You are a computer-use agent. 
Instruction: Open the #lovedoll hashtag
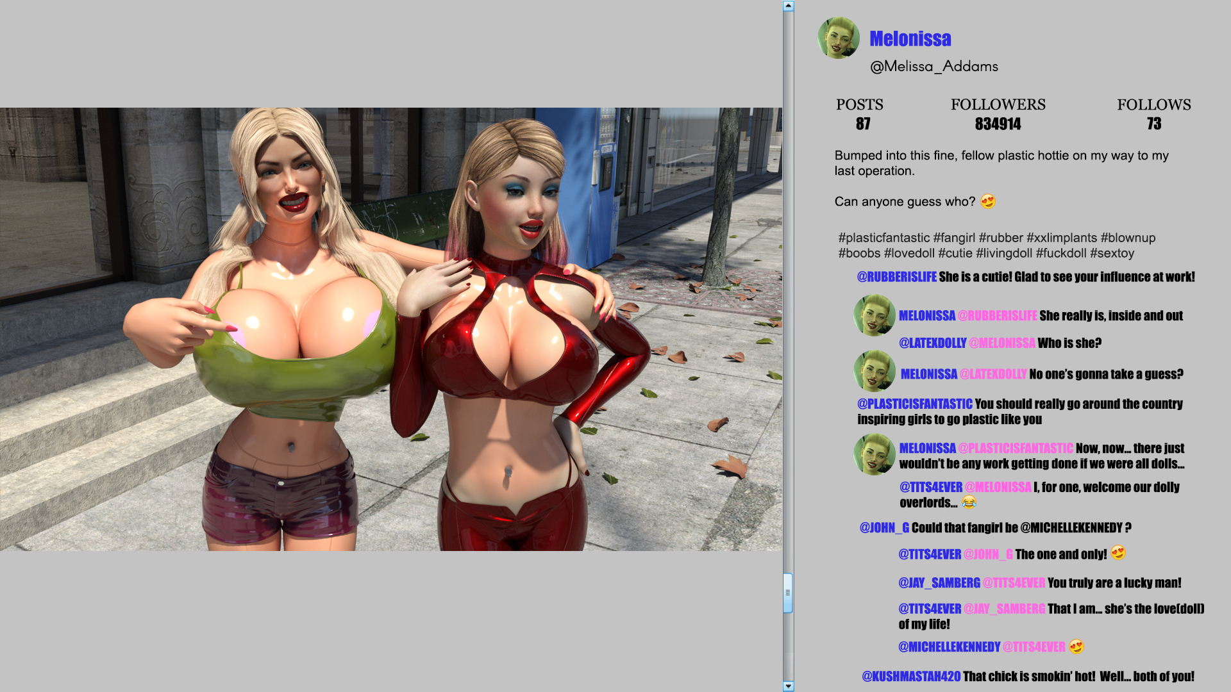[x=909, y=253]
